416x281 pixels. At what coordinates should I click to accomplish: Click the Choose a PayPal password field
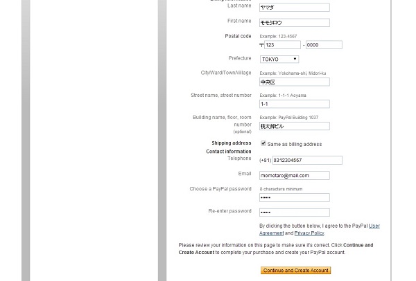(x=294, y=197)
